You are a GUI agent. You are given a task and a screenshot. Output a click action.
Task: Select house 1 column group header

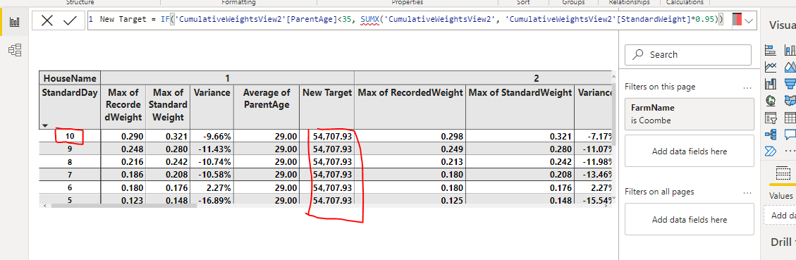click(228, 78)
